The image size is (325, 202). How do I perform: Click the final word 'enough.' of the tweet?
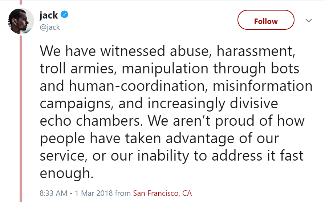pyautogui.click(x=66, y=173)
